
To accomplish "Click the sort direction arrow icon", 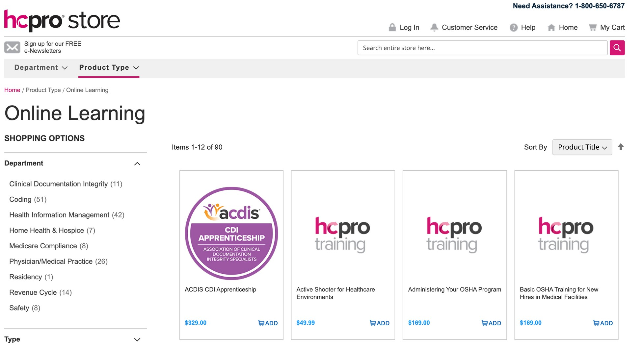I will coord(621,147).
